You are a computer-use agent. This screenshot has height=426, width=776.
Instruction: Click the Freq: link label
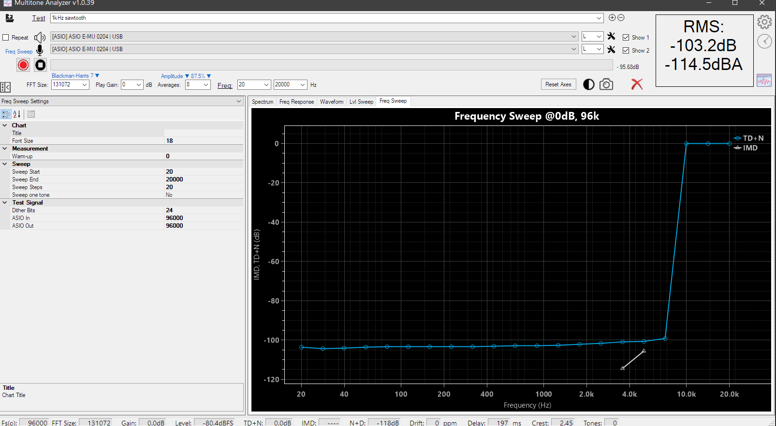click(225, 85)
